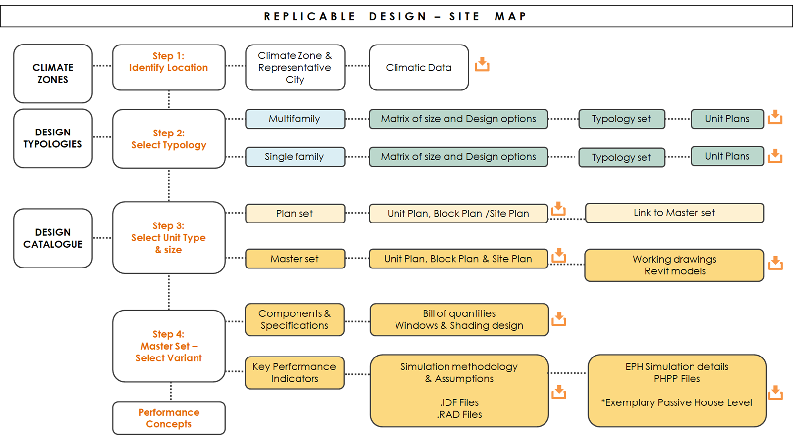Open EPH Simulation details PHPP Files box
The image size is (793, 446).
click(x=677, y=391)
